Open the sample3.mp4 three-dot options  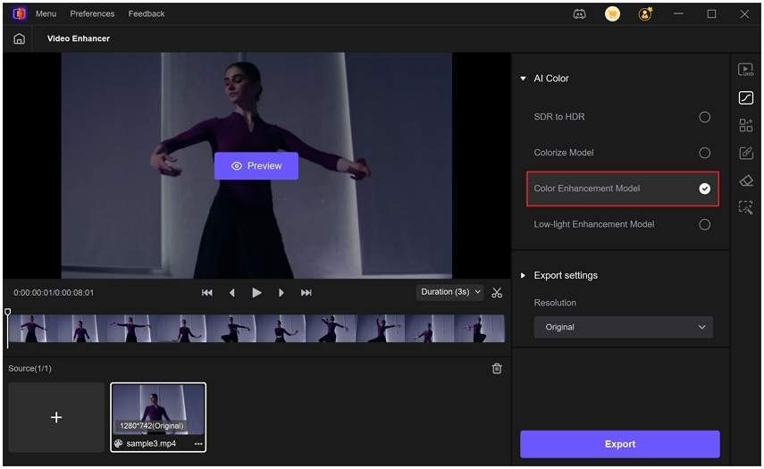click(x=198, y=444)
